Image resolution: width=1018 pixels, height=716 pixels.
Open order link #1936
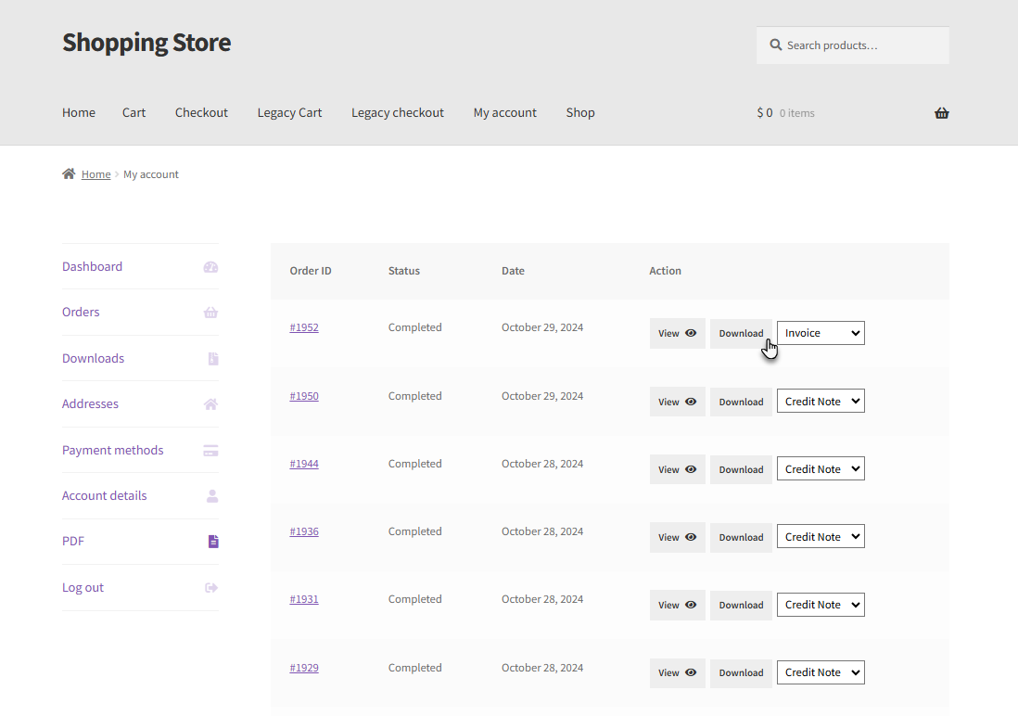304,531
